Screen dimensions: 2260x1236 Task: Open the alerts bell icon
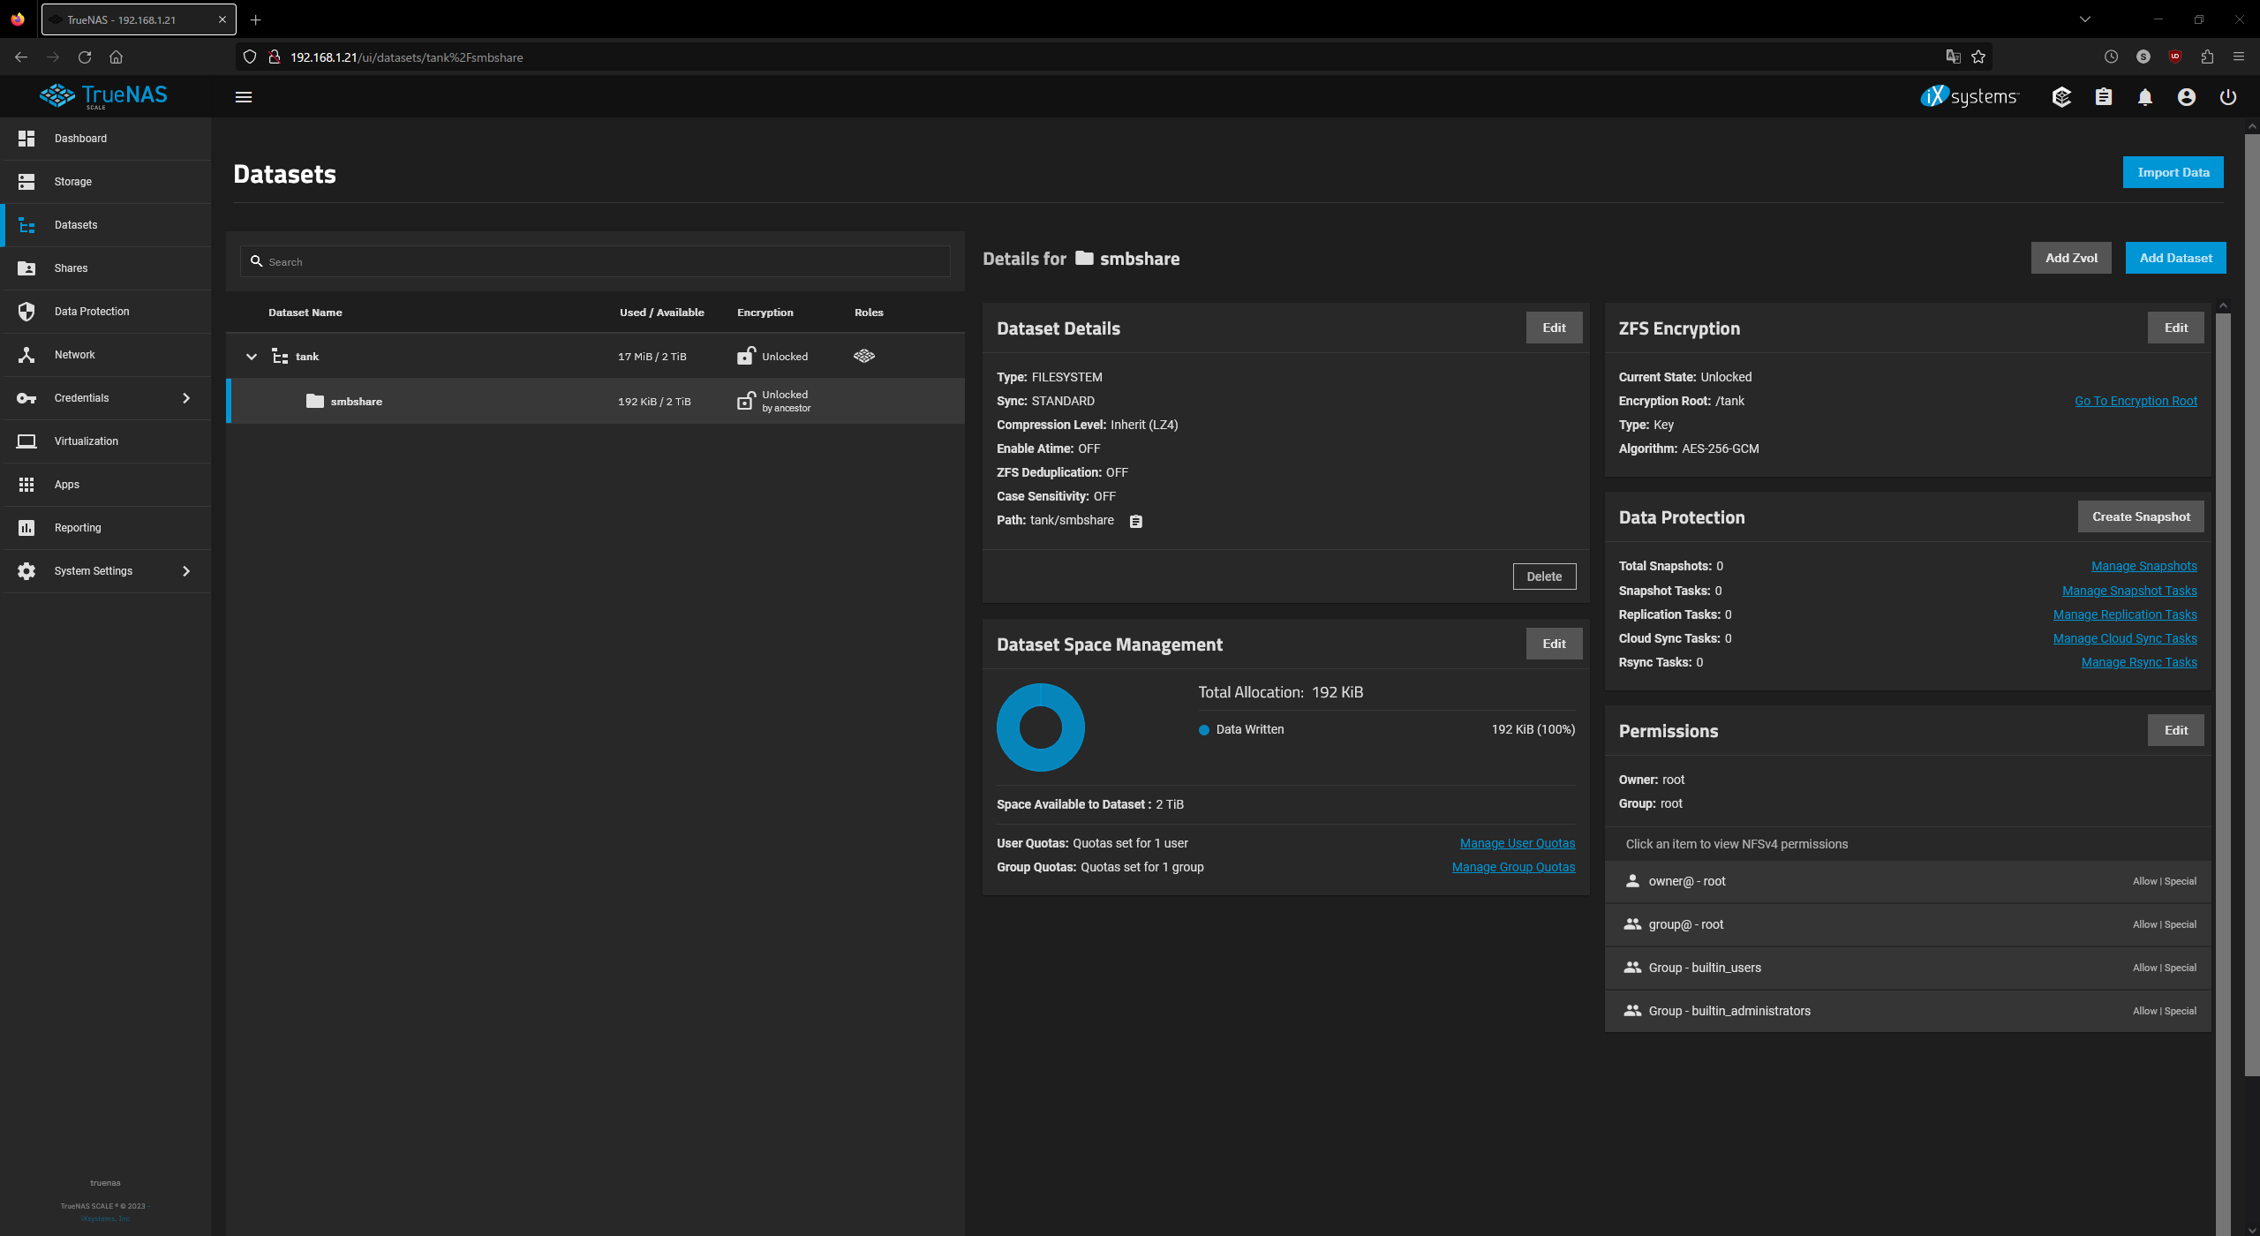(x=2144, y=97)
